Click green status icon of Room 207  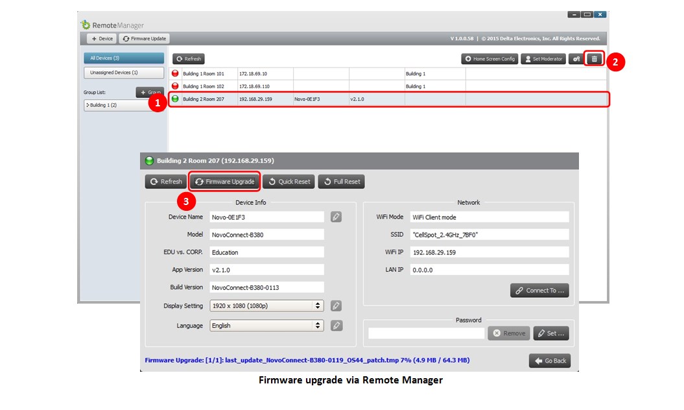pos(175,99)
